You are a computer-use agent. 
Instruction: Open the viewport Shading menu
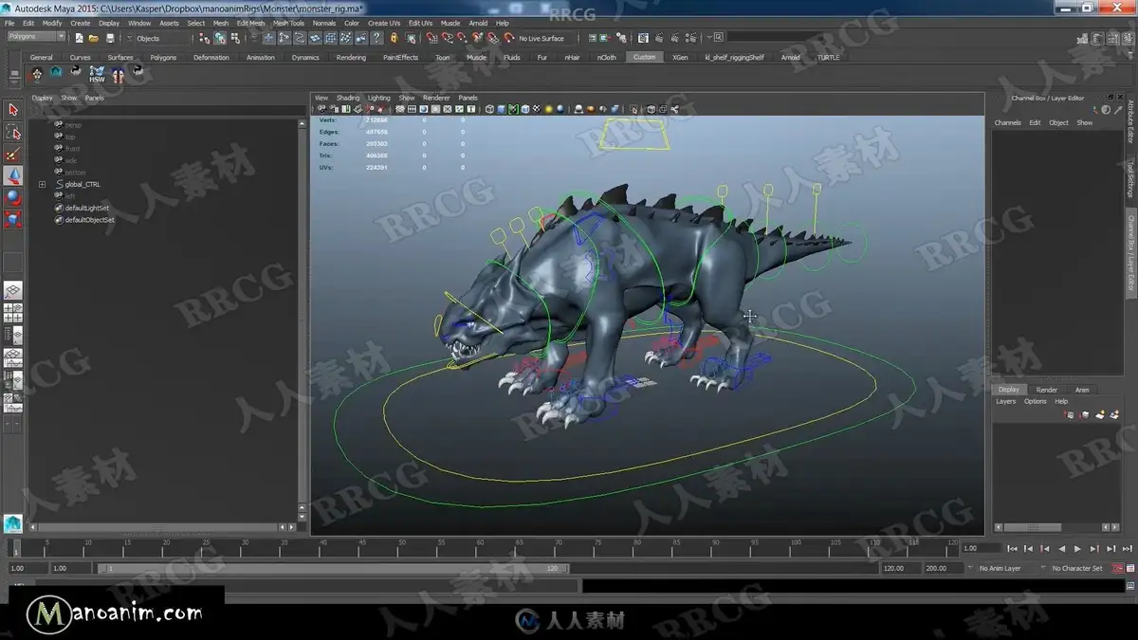click(x=348, y=98)
